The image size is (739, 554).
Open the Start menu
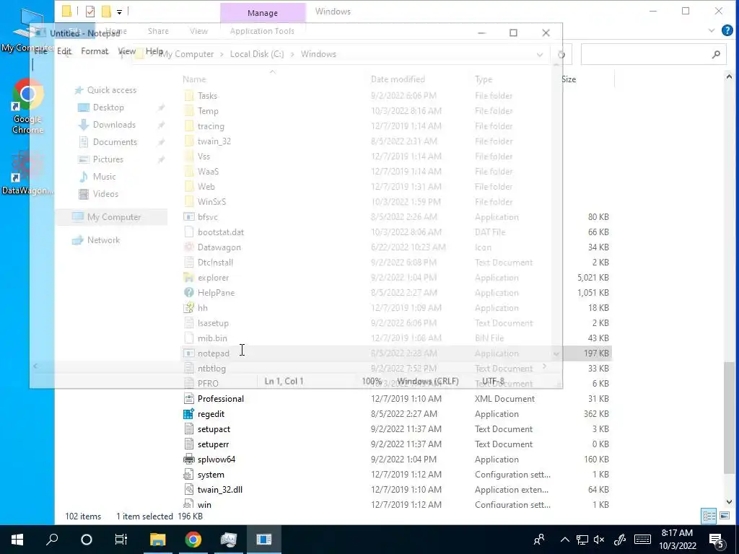pyautogui.click(x=17, y=540)
